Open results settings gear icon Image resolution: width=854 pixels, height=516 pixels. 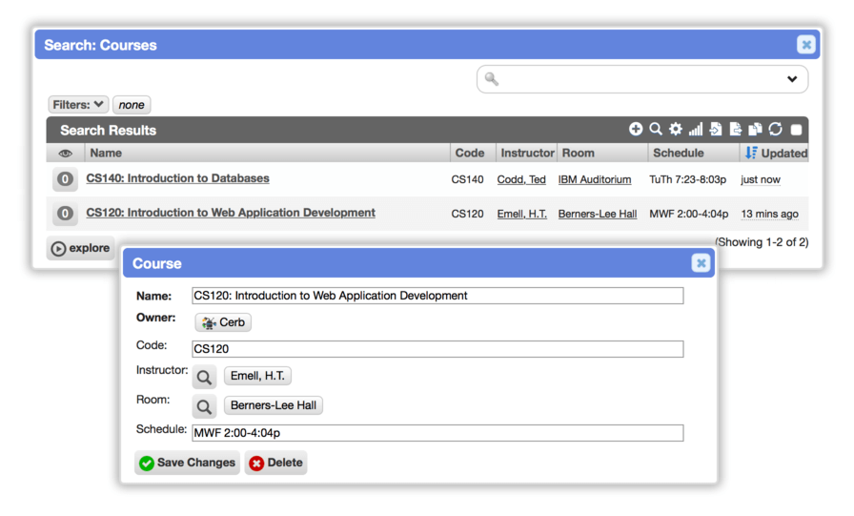point(676,129)
